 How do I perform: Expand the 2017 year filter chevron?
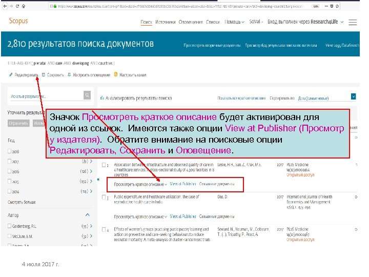(91, 162)
